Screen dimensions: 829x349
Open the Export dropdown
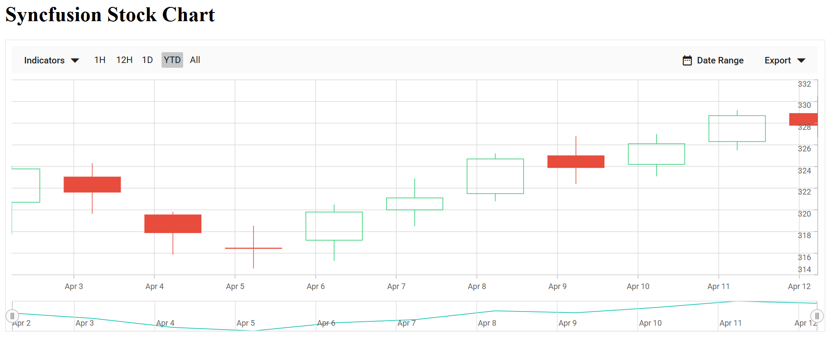(x=785, y=60)
